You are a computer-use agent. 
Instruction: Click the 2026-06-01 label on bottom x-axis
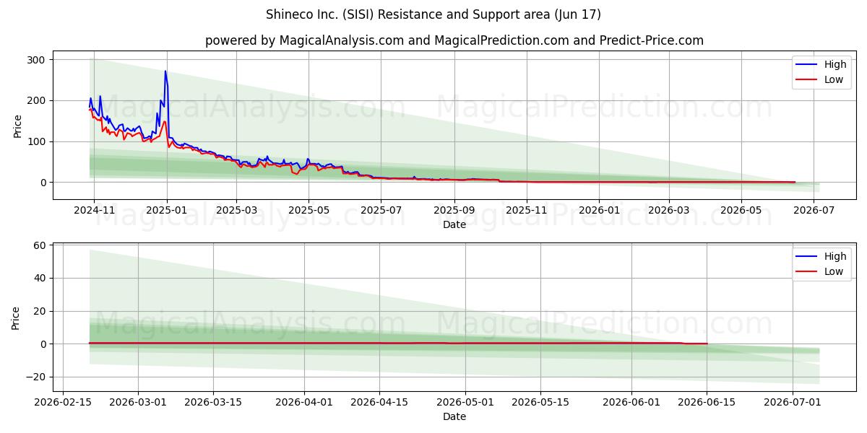(631, 403)
